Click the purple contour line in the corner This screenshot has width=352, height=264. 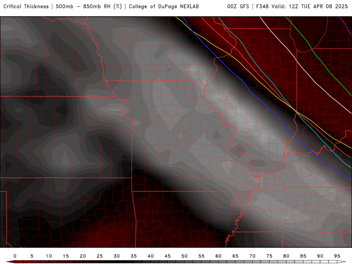coord(346,26)
